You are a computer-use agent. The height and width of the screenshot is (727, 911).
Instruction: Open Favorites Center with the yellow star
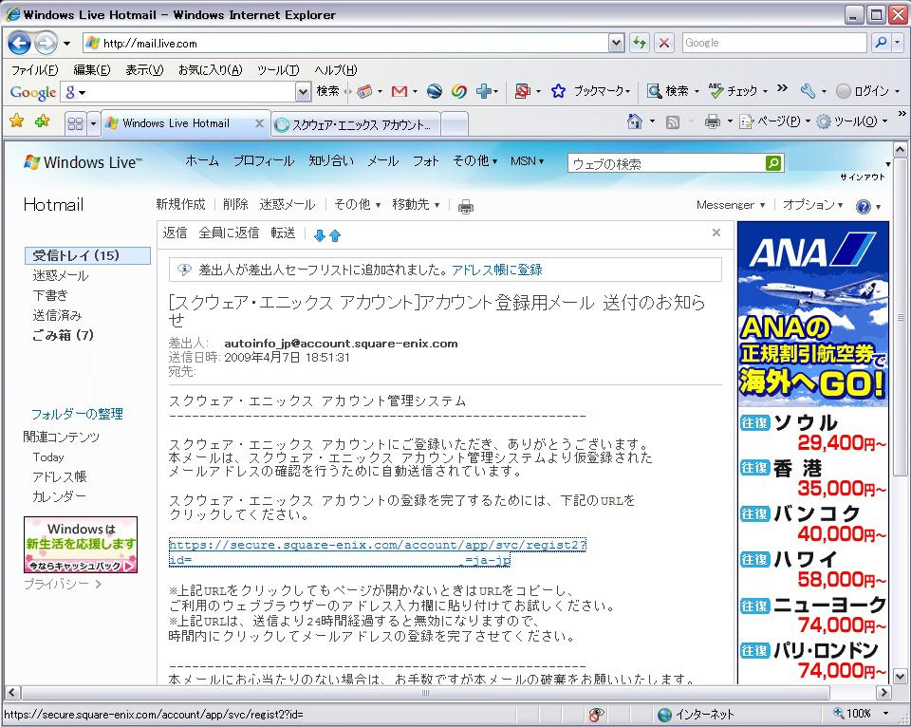click(17, 121)
